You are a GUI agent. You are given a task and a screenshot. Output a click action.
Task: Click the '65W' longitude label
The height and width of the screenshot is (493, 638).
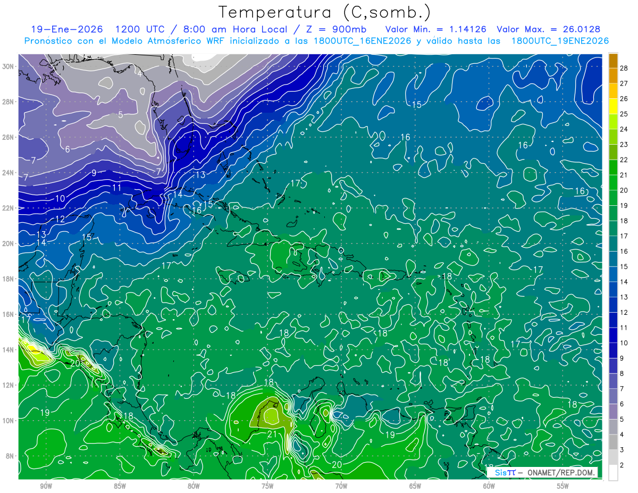click(415, 486)
